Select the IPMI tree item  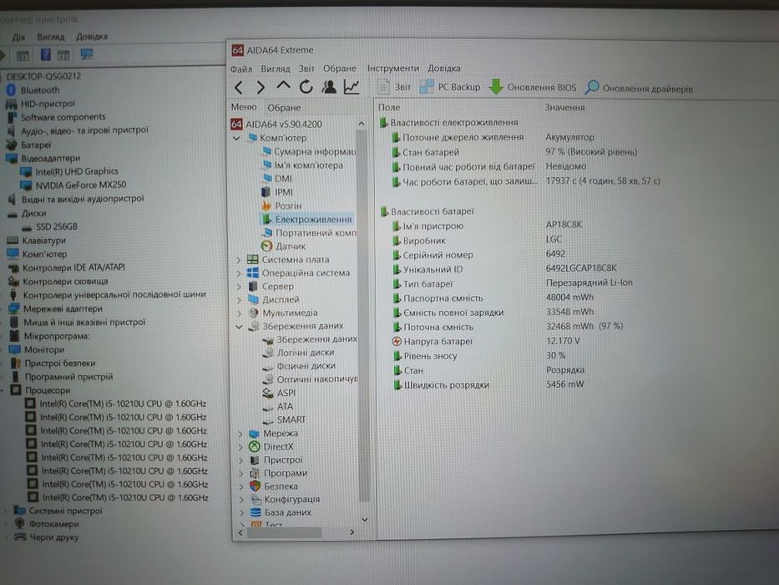point(278,192)
